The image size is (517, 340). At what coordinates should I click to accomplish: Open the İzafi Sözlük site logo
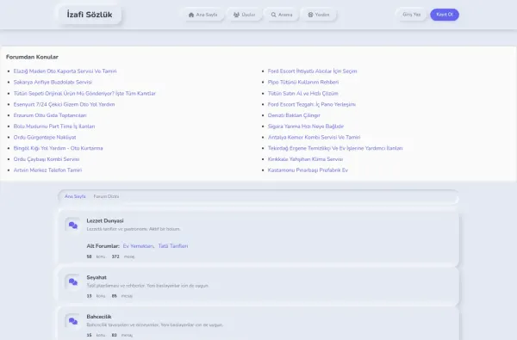(x=90, y=15)
